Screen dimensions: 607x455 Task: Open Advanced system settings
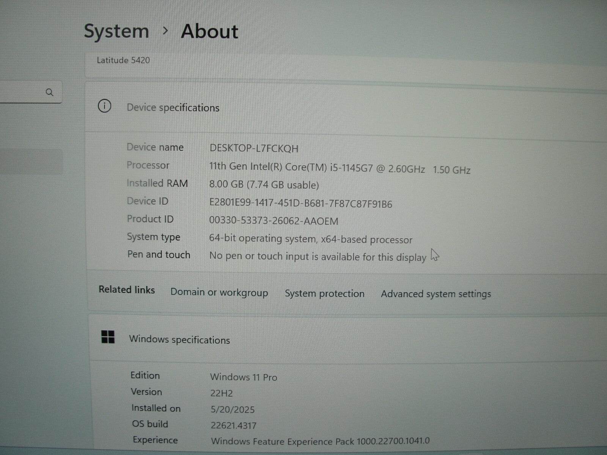(436, 293)
